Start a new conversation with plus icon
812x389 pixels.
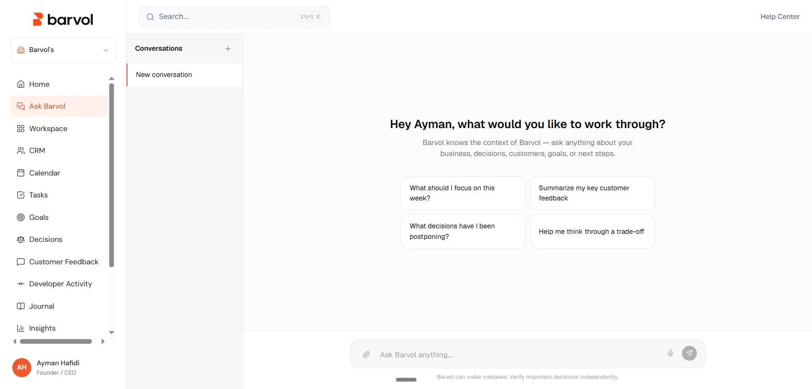click(x=228, y=49)
